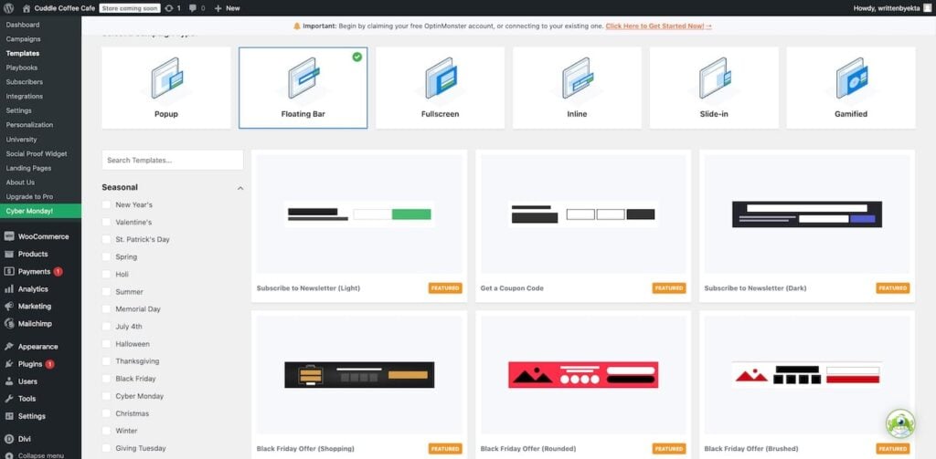Choose the Get a Coupon Code template

click(583, 225)
